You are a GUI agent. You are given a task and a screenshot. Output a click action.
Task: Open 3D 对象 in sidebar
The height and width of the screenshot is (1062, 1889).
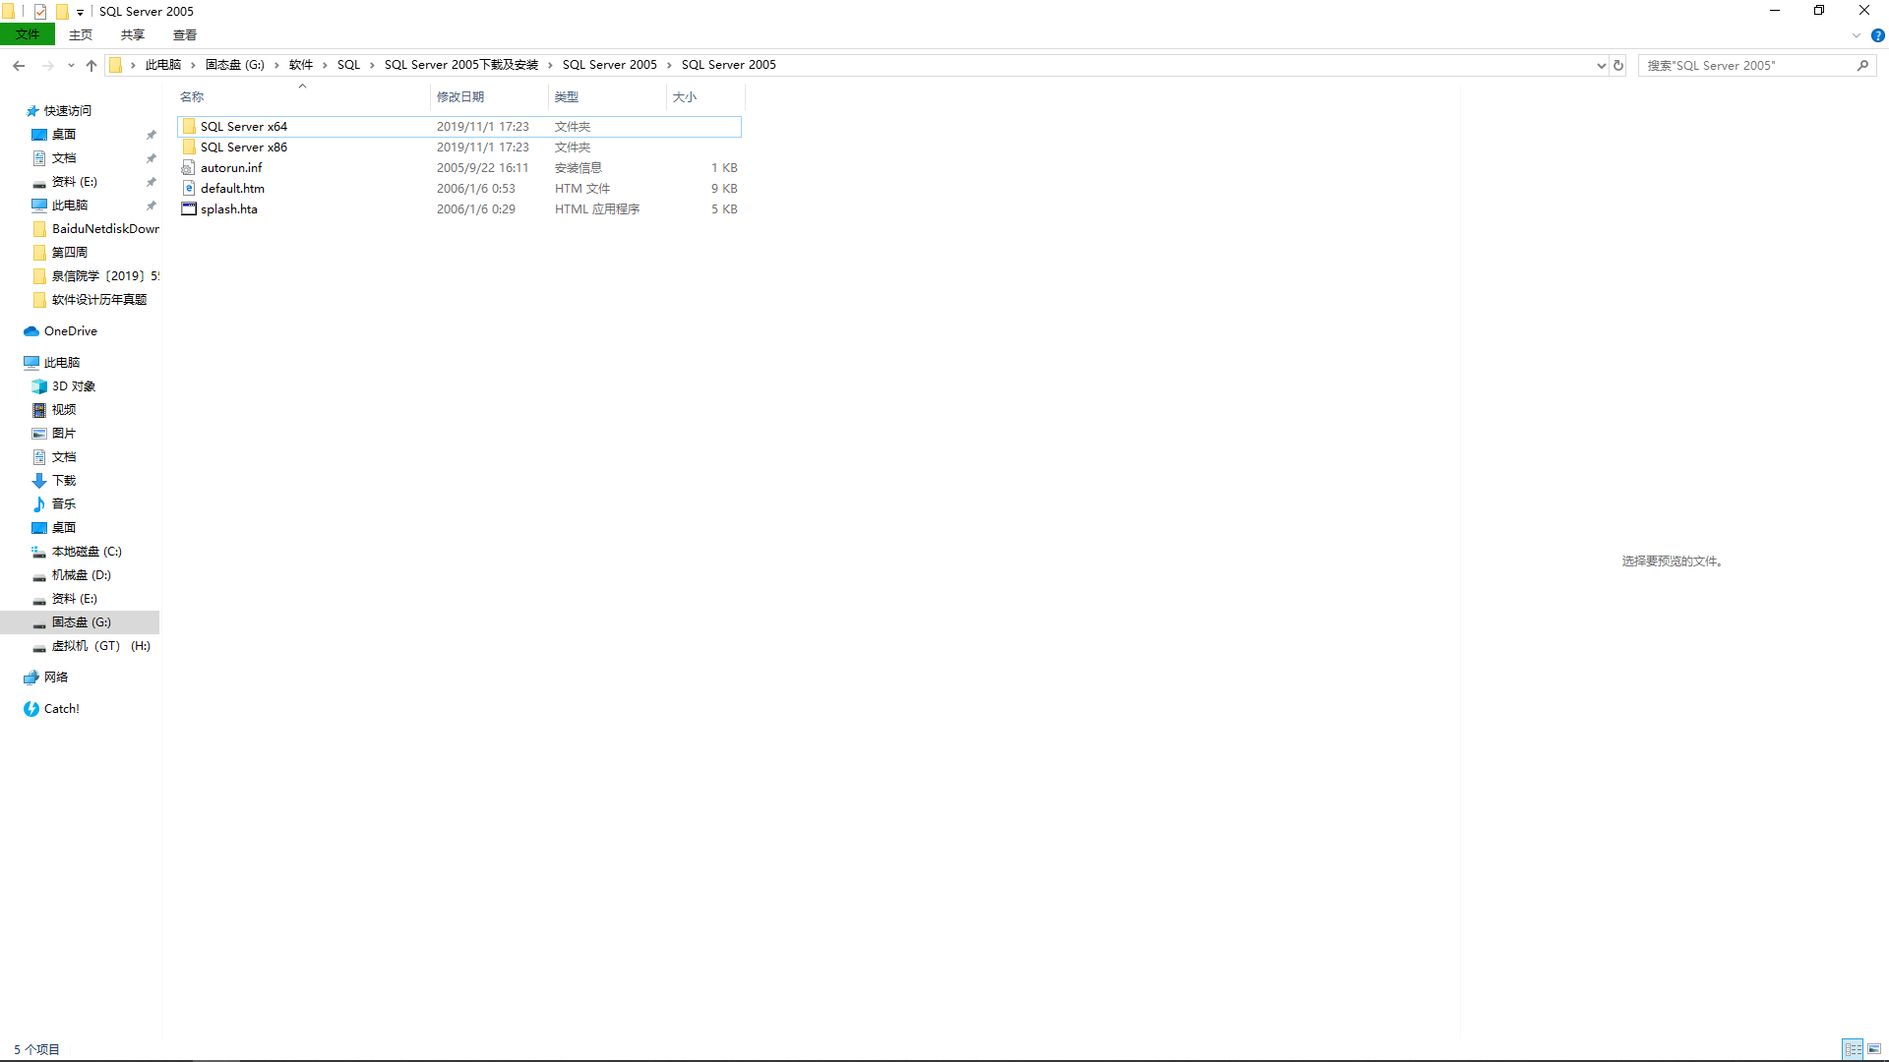pos(74,386)
